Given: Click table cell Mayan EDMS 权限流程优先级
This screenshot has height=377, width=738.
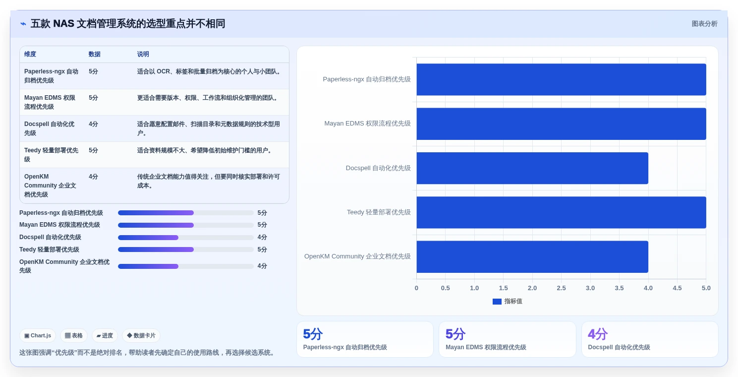Looking at the screenshot, I should [x=52, y=102].
